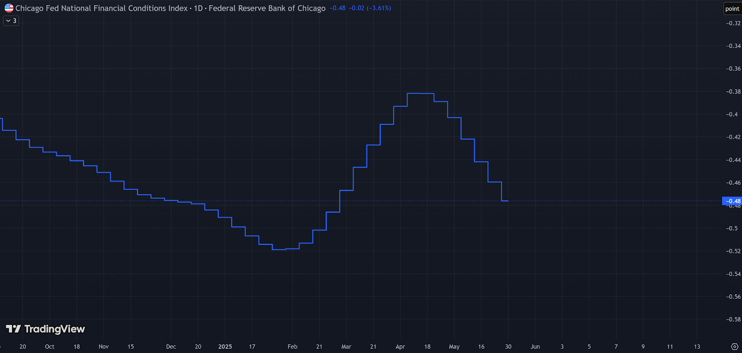Select the Chicago Fed National Financial Conditions Index title
742x353 pixels.
tap(102, 8)
